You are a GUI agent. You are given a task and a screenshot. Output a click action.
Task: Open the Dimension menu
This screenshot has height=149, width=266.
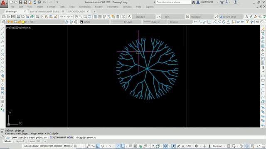(x=85, y=7)
